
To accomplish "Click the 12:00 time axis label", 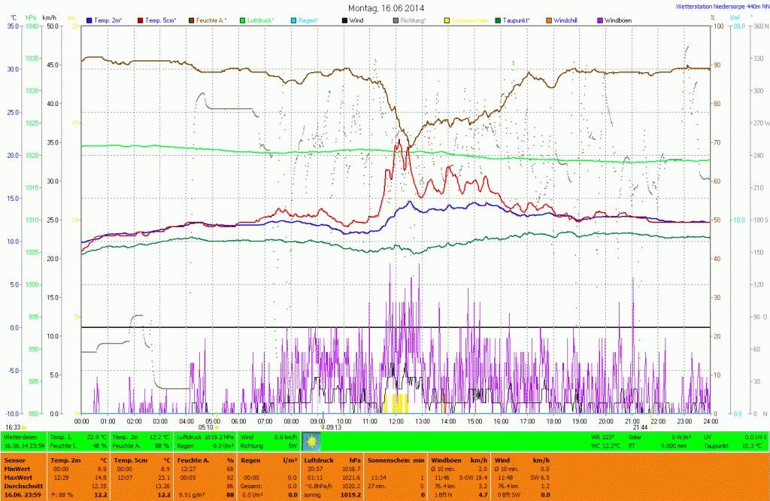I will coord(396,421).
